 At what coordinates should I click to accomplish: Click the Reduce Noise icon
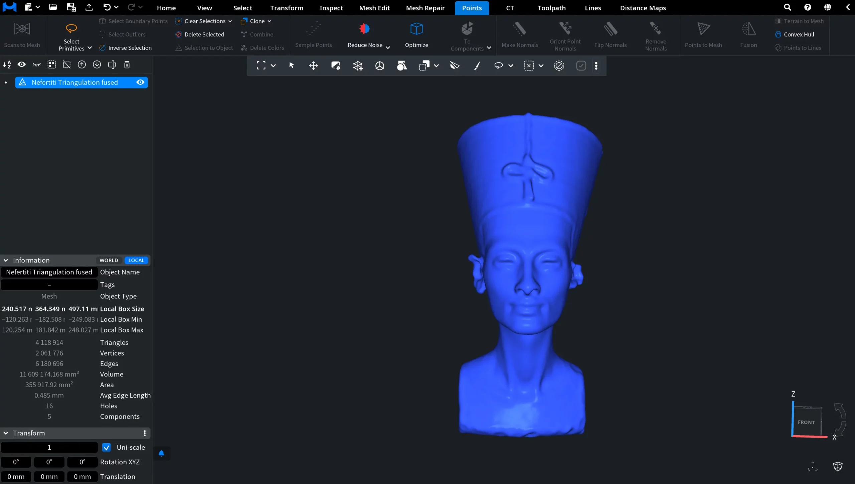tap(364, 29)
